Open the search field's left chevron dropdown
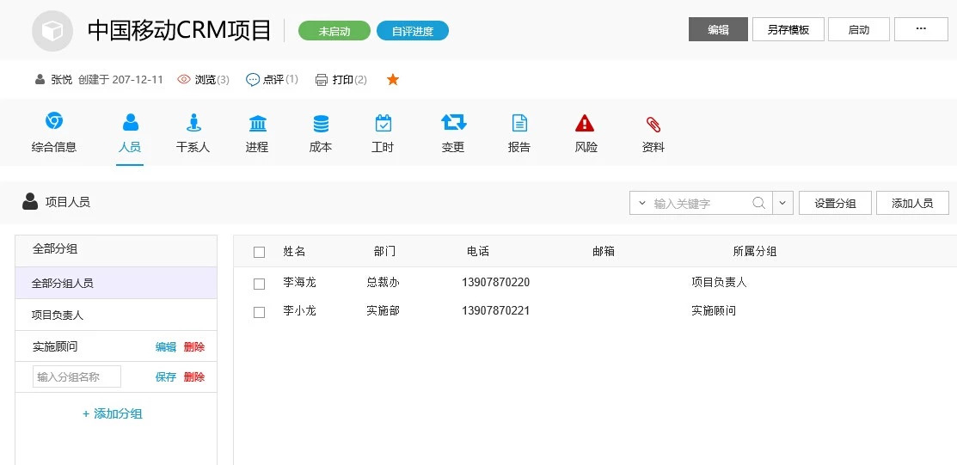Image resolution: width=957 pixels, height=465 pixels. tap(641, 204)
